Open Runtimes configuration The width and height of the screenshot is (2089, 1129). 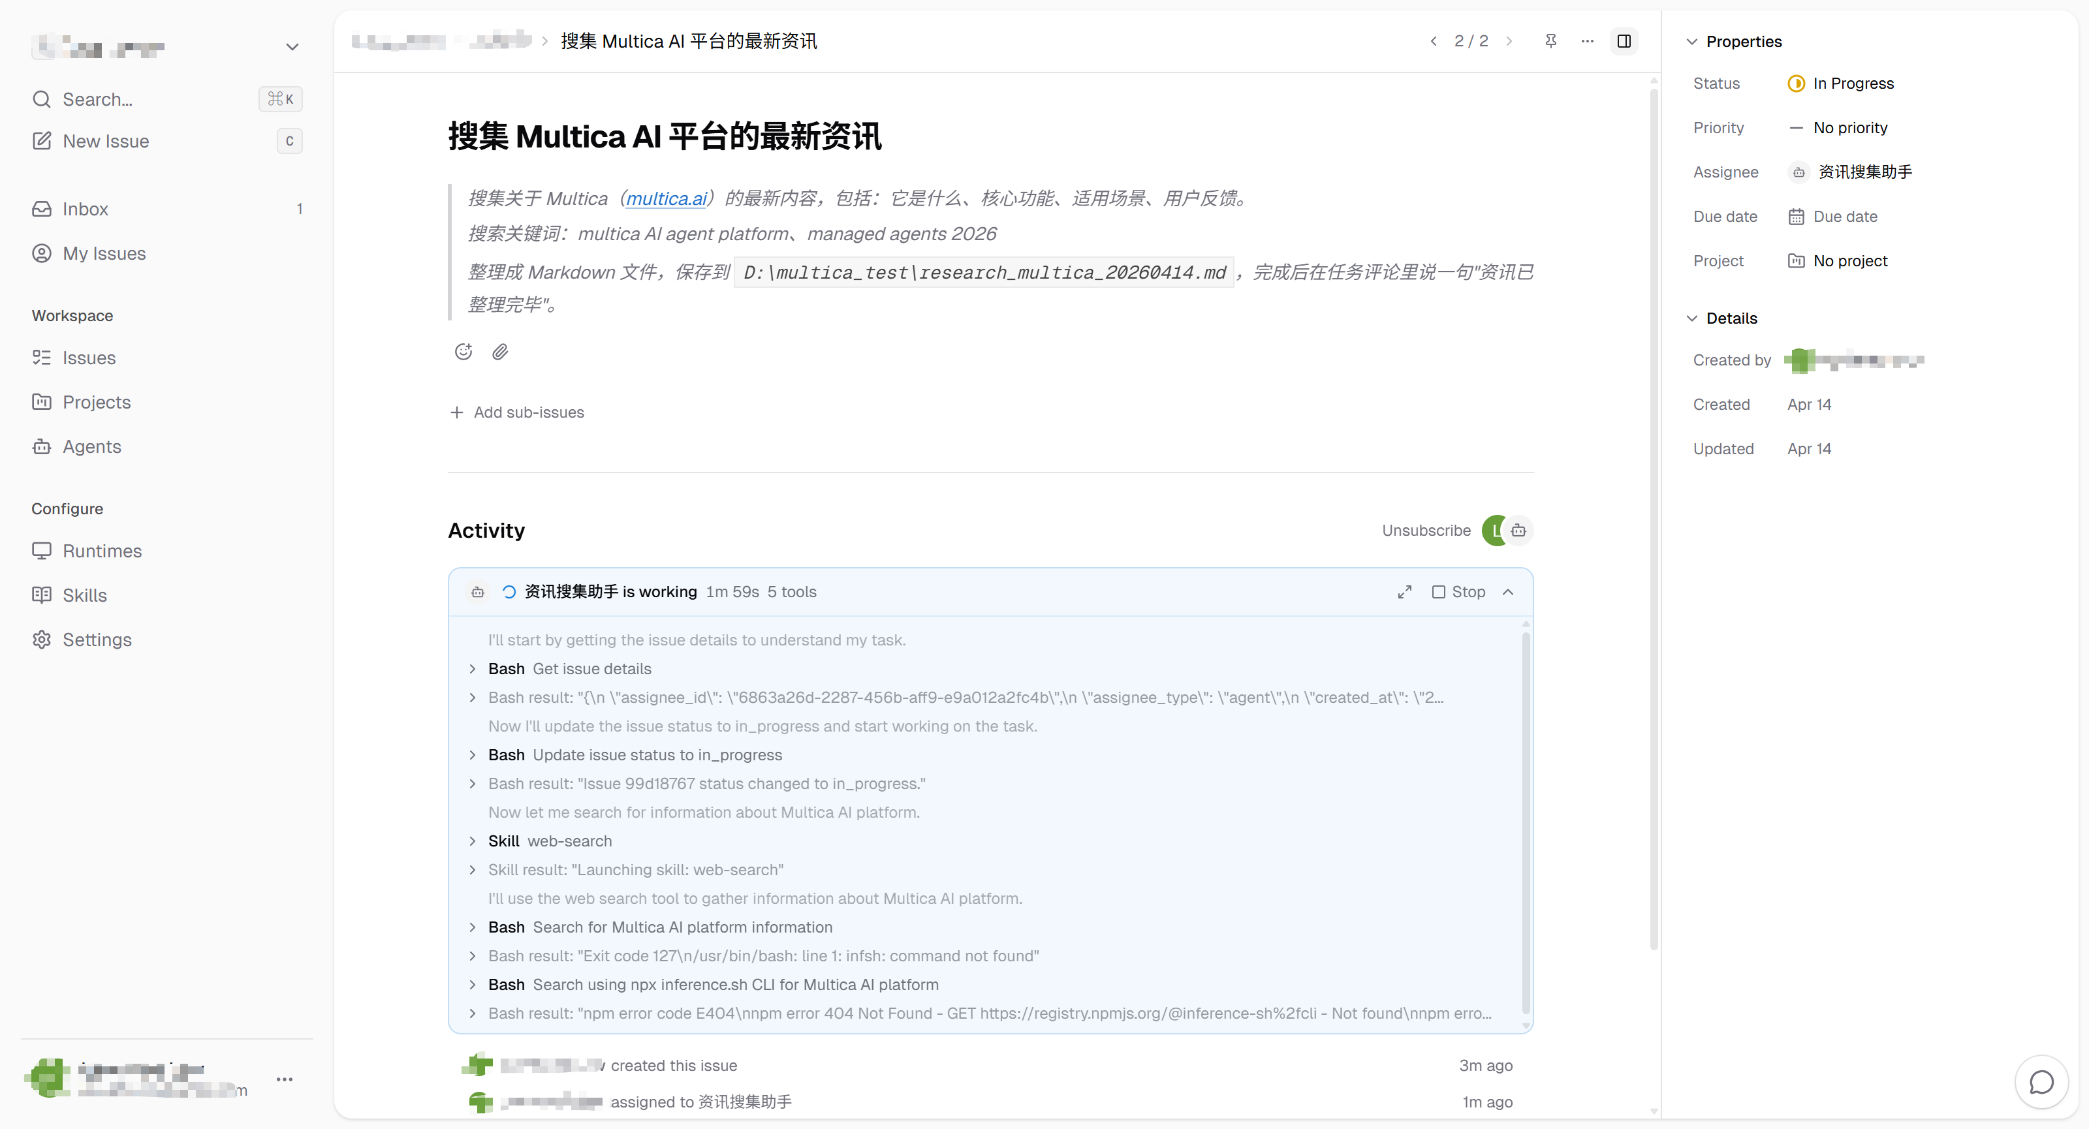(166, 551)
